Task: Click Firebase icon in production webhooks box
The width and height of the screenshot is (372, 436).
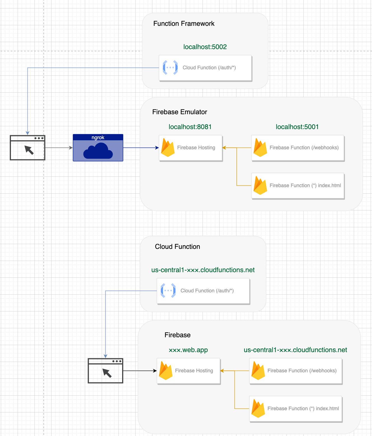Action: pos(258,371)
